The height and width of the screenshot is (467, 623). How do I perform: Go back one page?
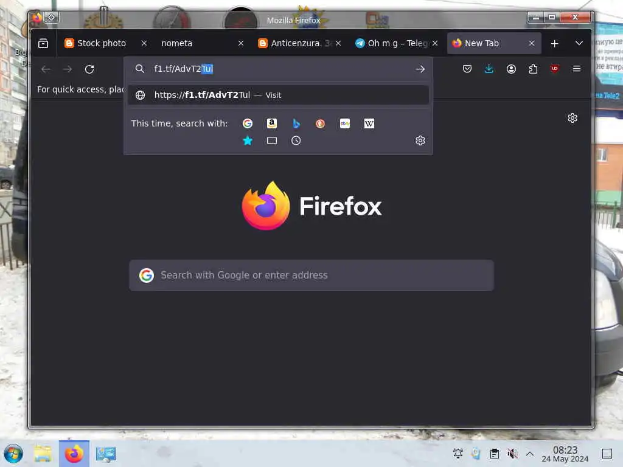pyautogui.click(x=46, y=69)
